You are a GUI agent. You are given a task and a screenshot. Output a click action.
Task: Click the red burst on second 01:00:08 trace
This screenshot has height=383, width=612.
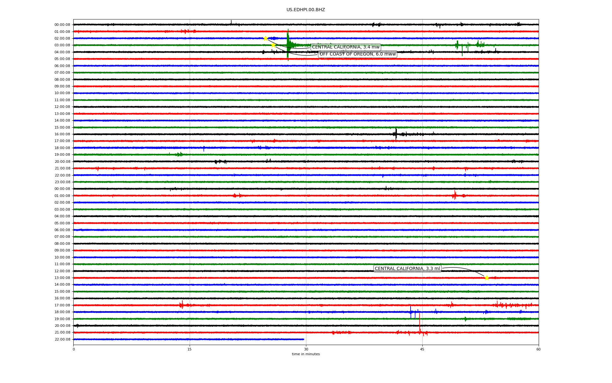click(455, 195)
